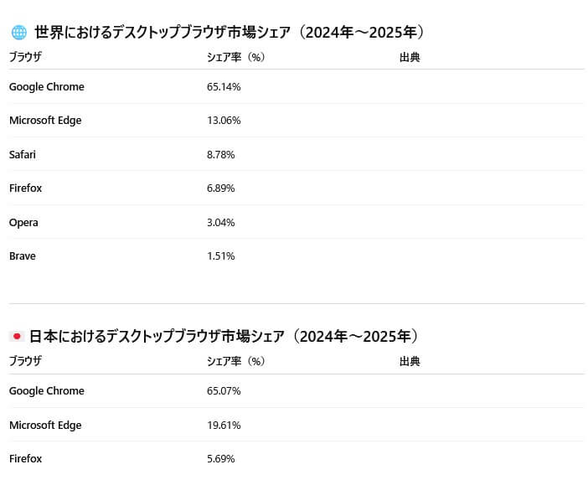Screen dimensions: 588x480
Task: Click the シェア率（%） header in world table
Action: click(x=236, y=57)
